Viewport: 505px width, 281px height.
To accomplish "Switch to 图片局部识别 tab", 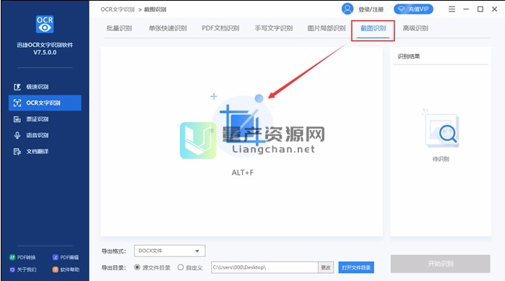I will click(327, 28).
